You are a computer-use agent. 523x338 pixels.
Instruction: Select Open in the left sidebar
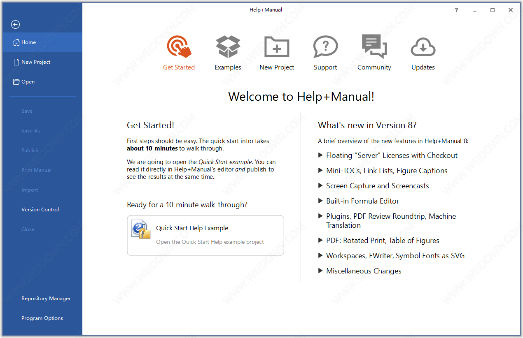point(28,82)
